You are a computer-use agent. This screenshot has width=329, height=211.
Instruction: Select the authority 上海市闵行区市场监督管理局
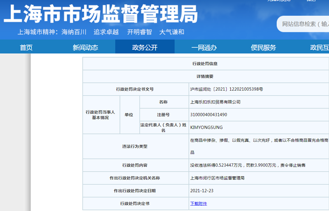pos(218,178)
